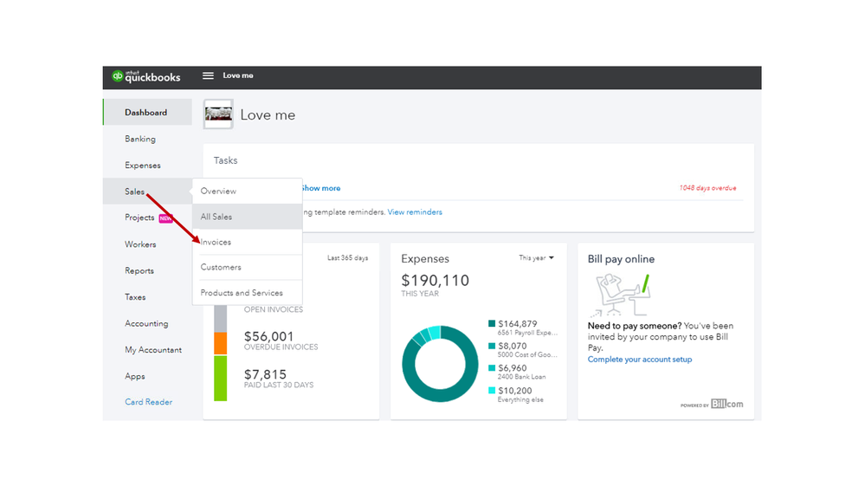Open Projects in the sidebar
This screenshot has height=487, width=865.
(x=139, y=218)
